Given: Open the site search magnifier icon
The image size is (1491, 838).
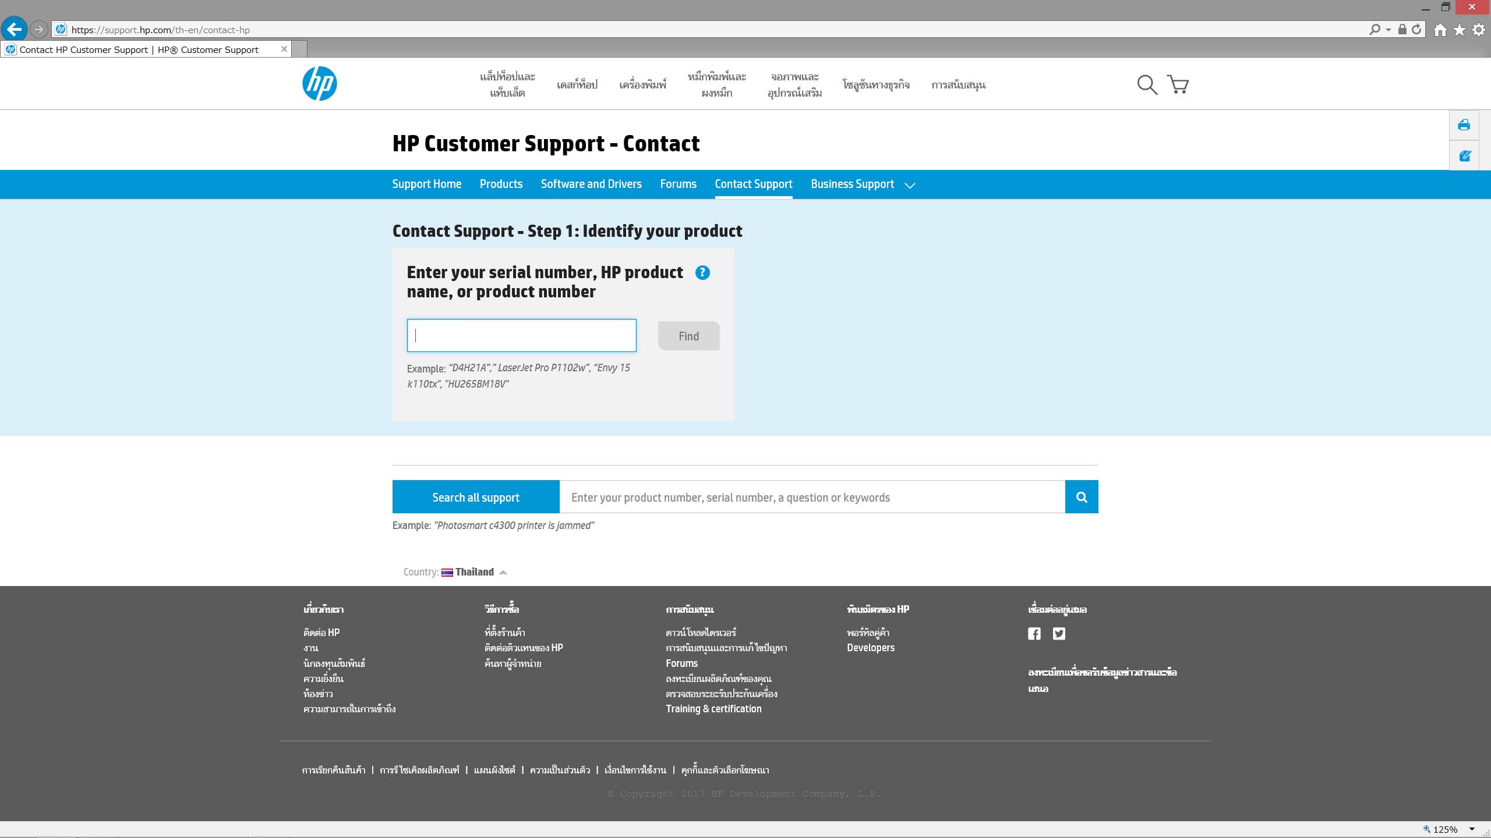Looking at the screenshot, I should (x=1147, y=85).
